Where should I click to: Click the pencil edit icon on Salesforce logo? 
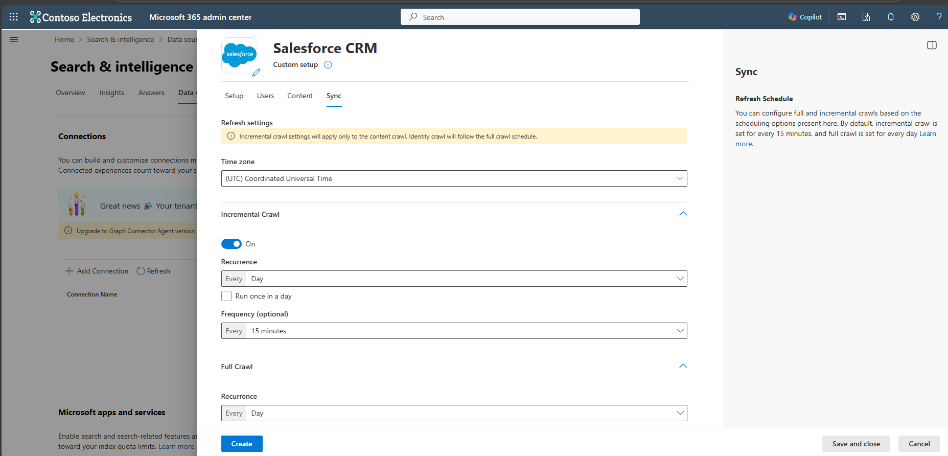click(x=256, y=73)
